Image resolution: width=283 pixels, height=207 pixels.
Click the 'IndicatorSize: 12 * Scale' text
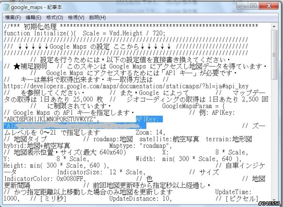click(x=100, y=172)
